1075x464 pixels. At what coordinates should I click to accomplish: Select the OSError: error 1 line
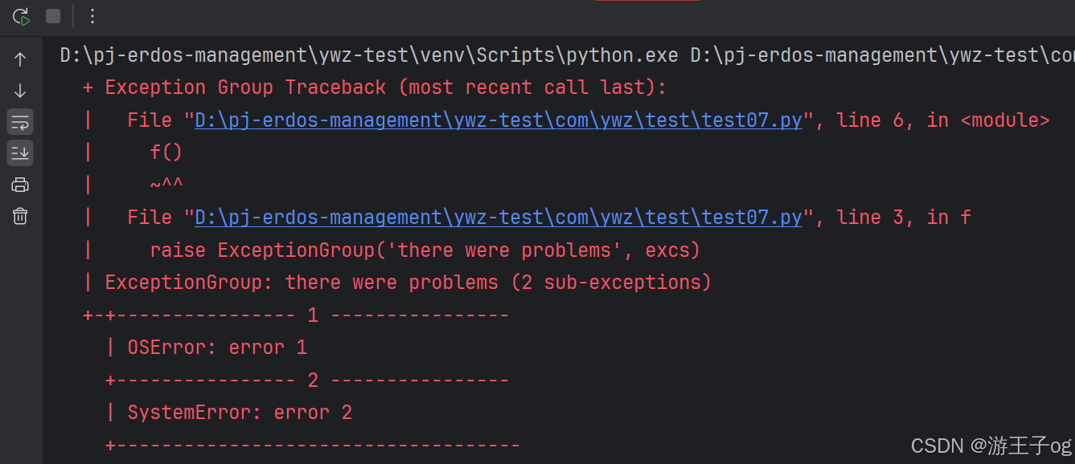[x=217, y=348]
